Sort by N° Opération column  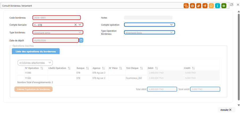[42, 68]
